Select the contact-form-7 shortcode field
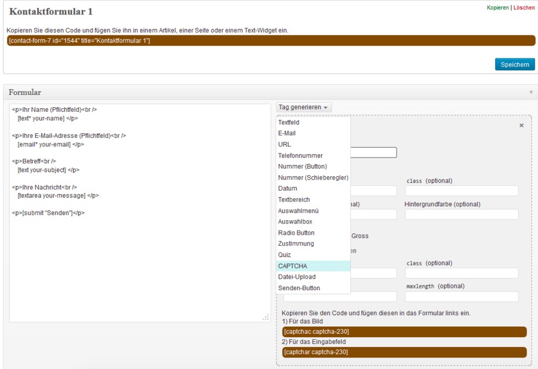This screenshot has width=538, height=369. 271,41
